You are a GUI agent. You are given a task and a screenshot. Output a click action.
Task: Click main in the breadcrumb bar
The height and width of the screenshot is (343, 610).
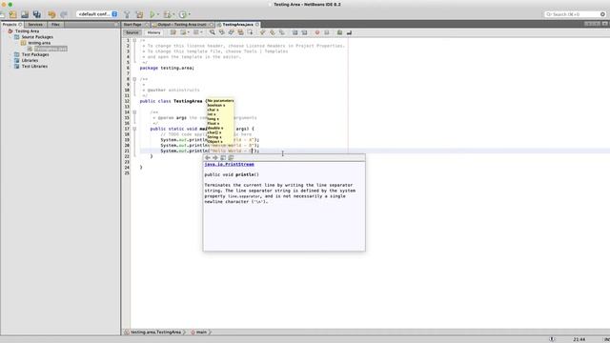201,333
